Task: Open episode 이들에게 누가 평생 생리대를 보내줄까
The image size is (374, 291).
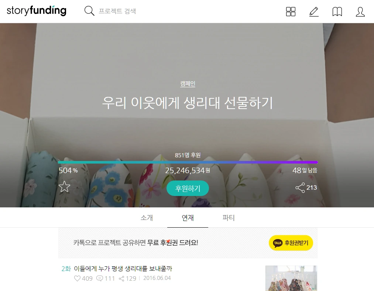Action: [123, 269]
